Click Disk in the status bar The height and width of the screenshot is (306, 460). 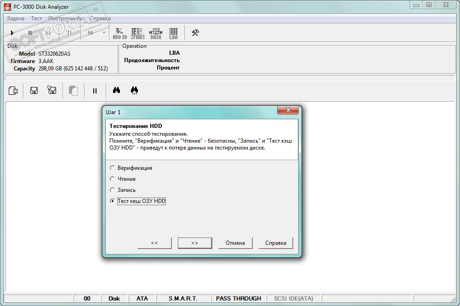pyautogui.click(x=114, y=298)
